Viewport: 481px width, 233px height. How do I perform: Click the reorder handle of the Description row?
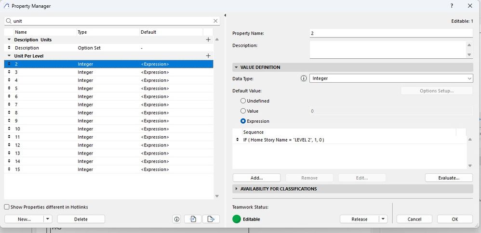pos(9,48)
